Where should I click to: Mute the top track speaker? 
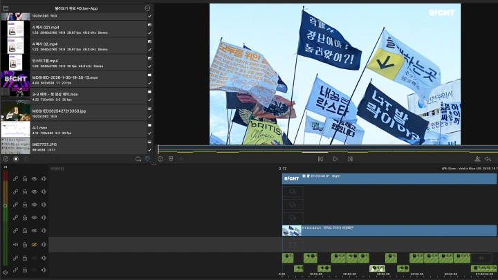click(44, 178)
